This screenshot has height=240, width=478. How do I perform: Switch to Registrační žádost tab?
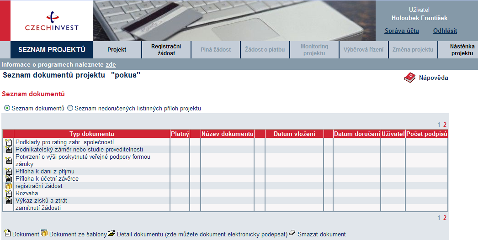click(x=166, y=50)
